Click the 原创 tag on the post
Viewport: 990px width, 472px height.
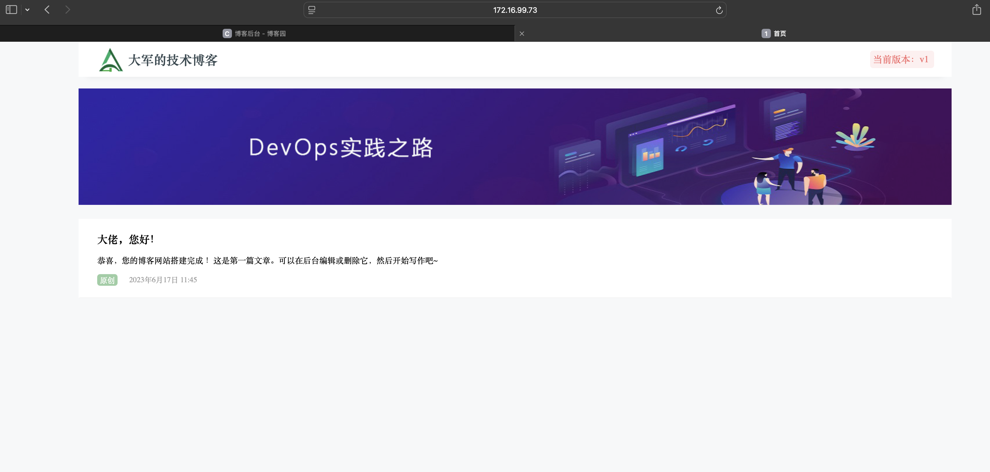pyautogui.click(x=107, y=280)
